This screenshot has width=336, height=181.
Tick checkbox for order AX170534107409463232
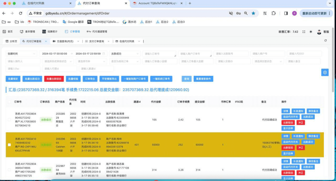tap(9, 145)
